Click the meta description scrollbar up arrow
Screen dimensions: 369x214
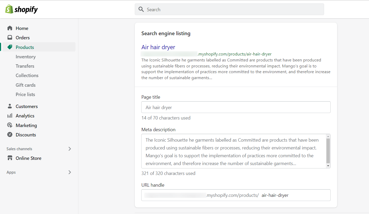pos(328,136)
